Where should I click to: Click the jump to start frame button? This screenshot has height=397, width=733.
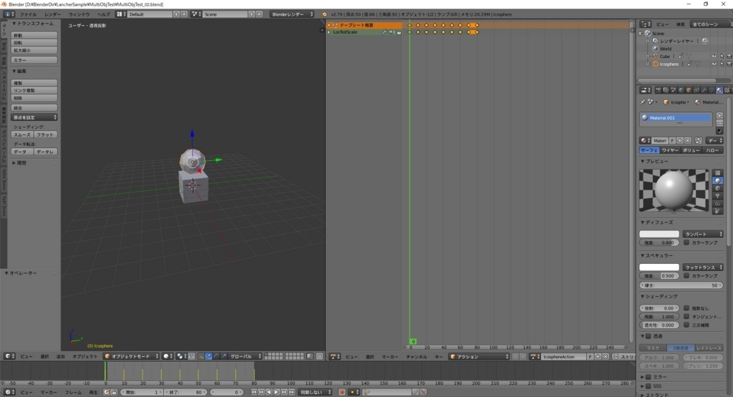(x=254, y=392)
